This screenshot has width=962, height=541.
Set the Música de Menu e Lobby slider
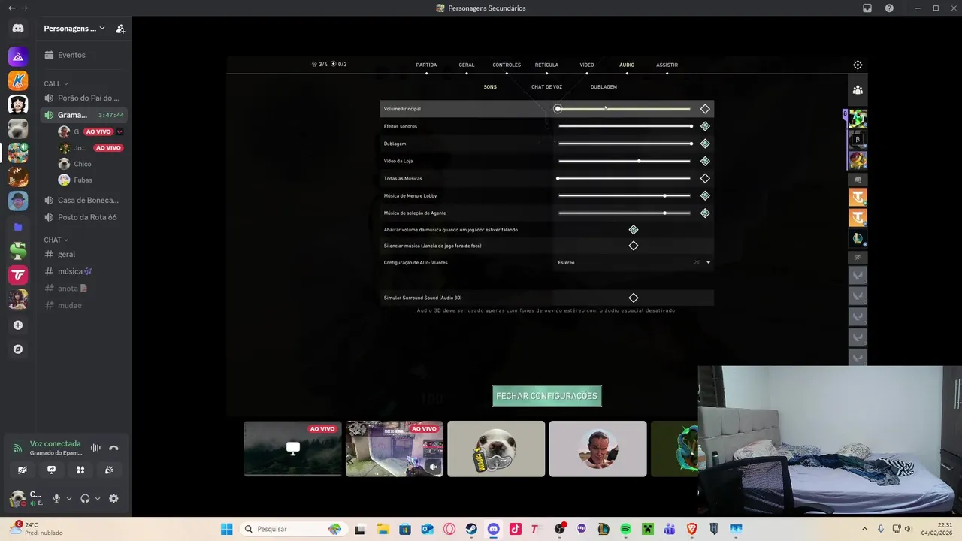tap(624, 195)
